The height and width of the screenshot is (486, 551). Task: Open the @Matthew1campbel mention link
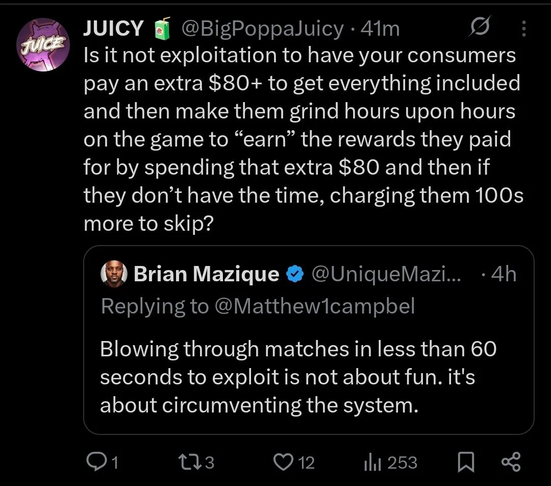coord(314,306)
